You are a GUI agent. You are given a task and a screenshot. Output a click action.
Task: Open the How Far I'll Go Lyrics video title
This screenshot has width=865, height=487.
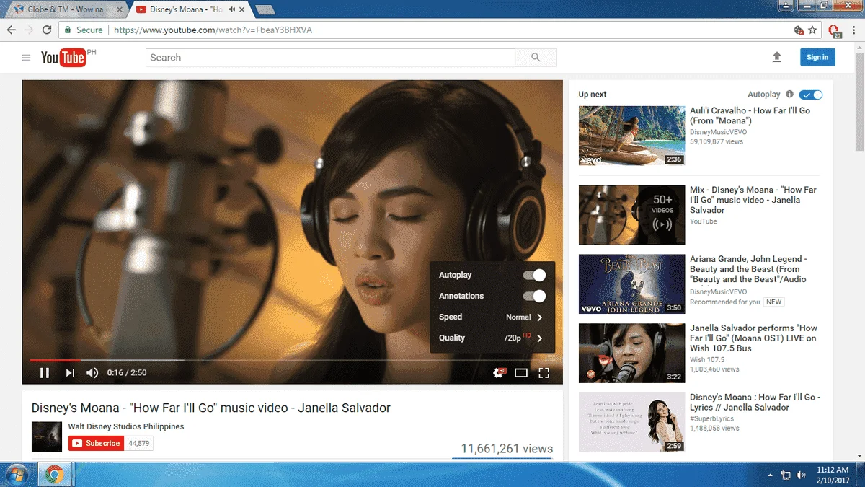pyautogui.click(x=755, y=402)
